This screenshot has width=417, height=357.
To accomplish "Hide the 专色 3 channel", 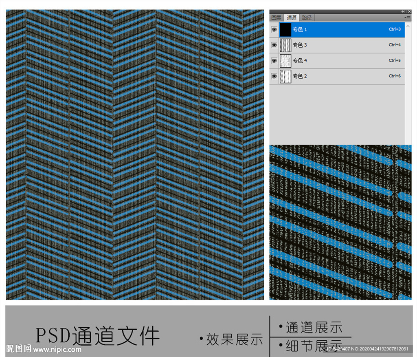I will click(274, 45).
